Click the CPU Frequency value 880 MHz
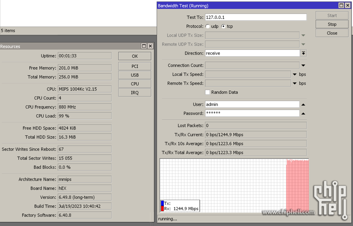The image size is (353, 226). [84, 107]
